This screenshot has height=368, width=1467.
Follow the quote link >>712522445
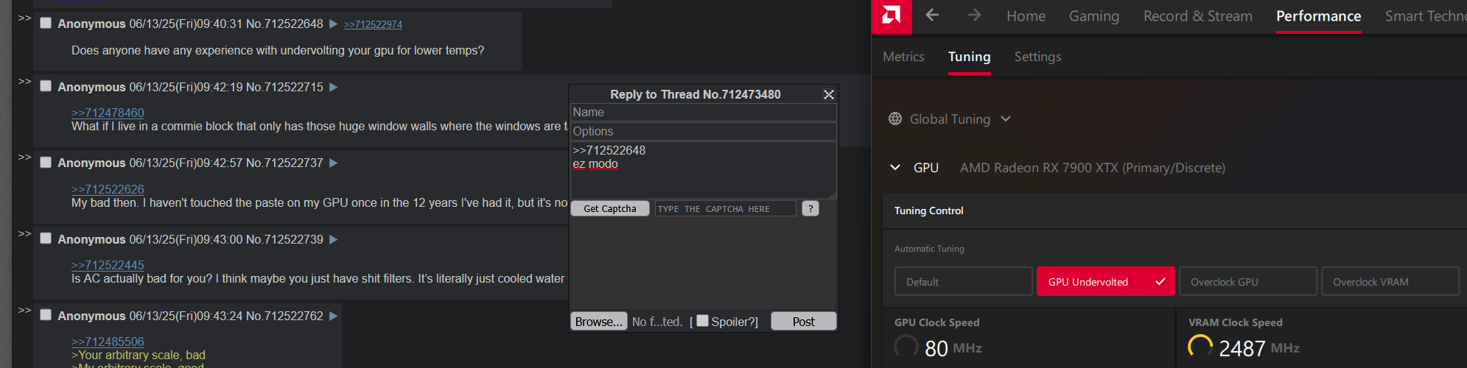point(108,265)
